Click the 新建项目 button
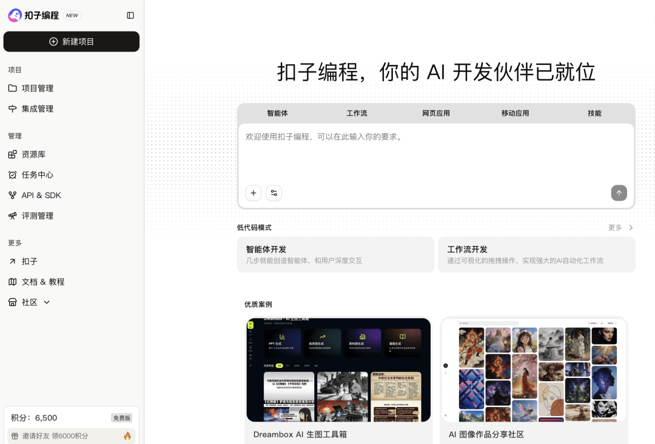Screen dimensions: 655x444 tap(71, 41)
